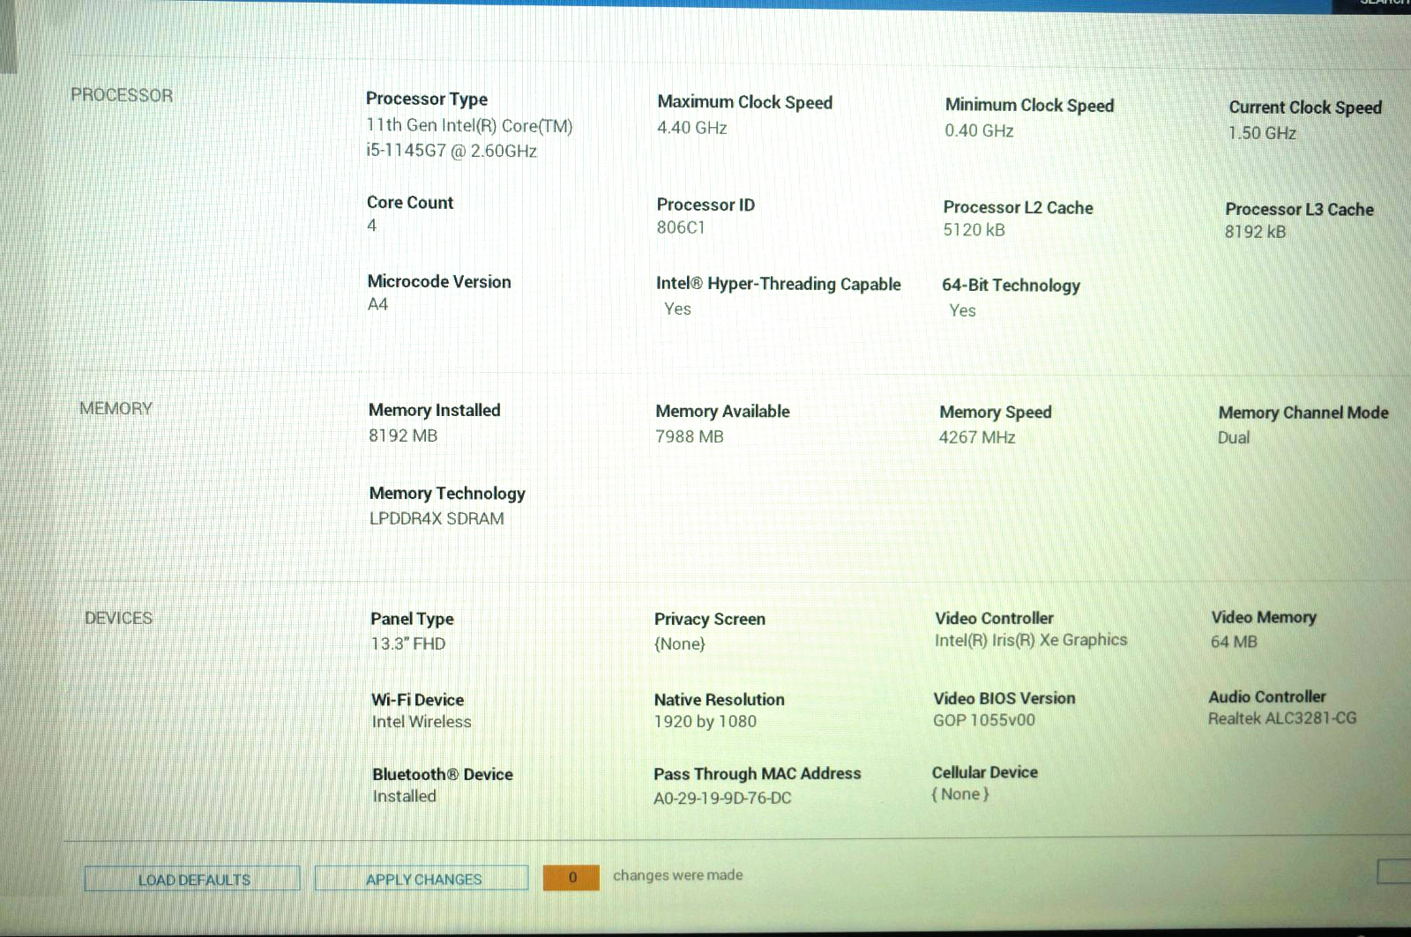Click the Minimum Clock Speed label
The width and height of the screenshot is (1411, 937).
[x=1029, y=106]
